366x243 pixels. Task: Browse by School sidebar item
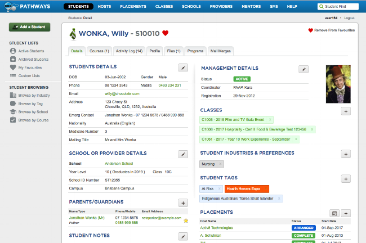click(29, 112)
